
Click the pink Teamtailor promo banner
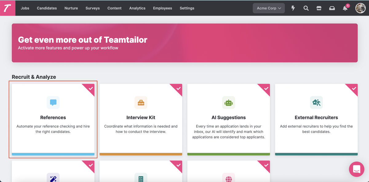[x=184, y=43]
